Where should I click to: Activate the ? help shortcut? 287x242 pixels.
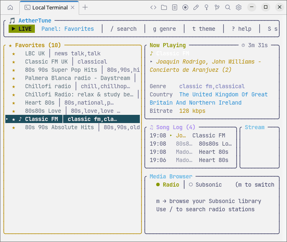[x=241, y=29]
